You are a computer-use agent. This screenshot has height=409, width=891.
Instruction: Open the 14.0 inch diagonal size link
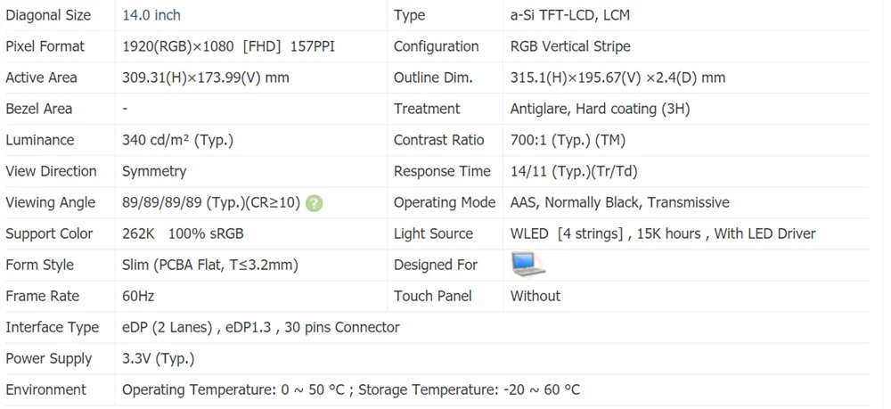(x=151, y=15)
